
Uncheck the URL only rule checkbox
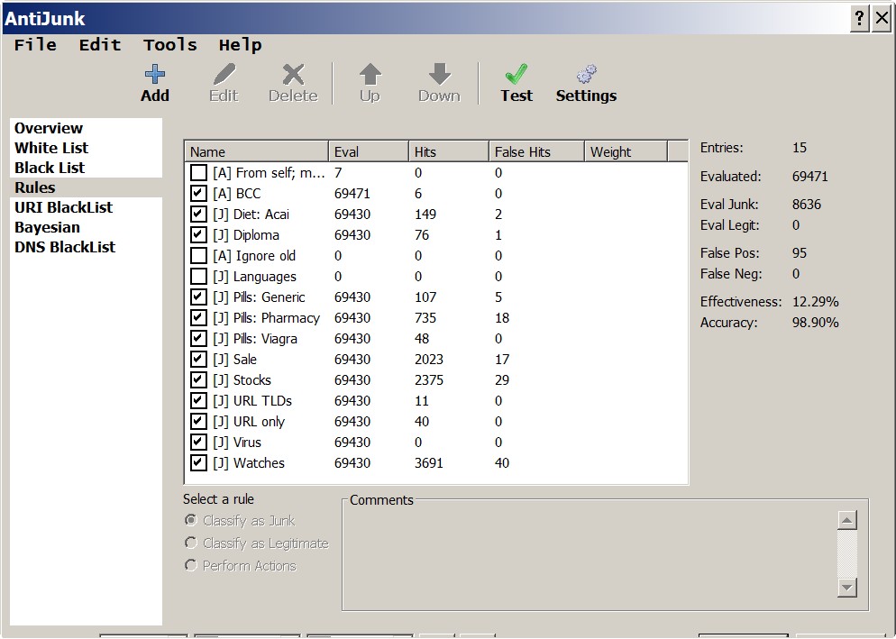click(198, 422)
